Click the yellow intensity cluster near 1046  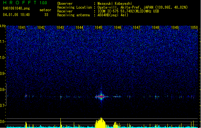tap(116, 125)
